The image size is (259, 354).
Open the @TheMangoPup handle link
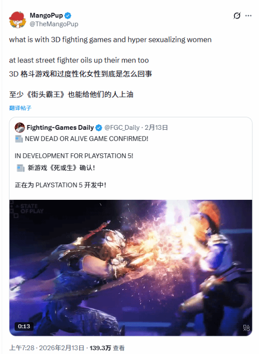(54, 24)
